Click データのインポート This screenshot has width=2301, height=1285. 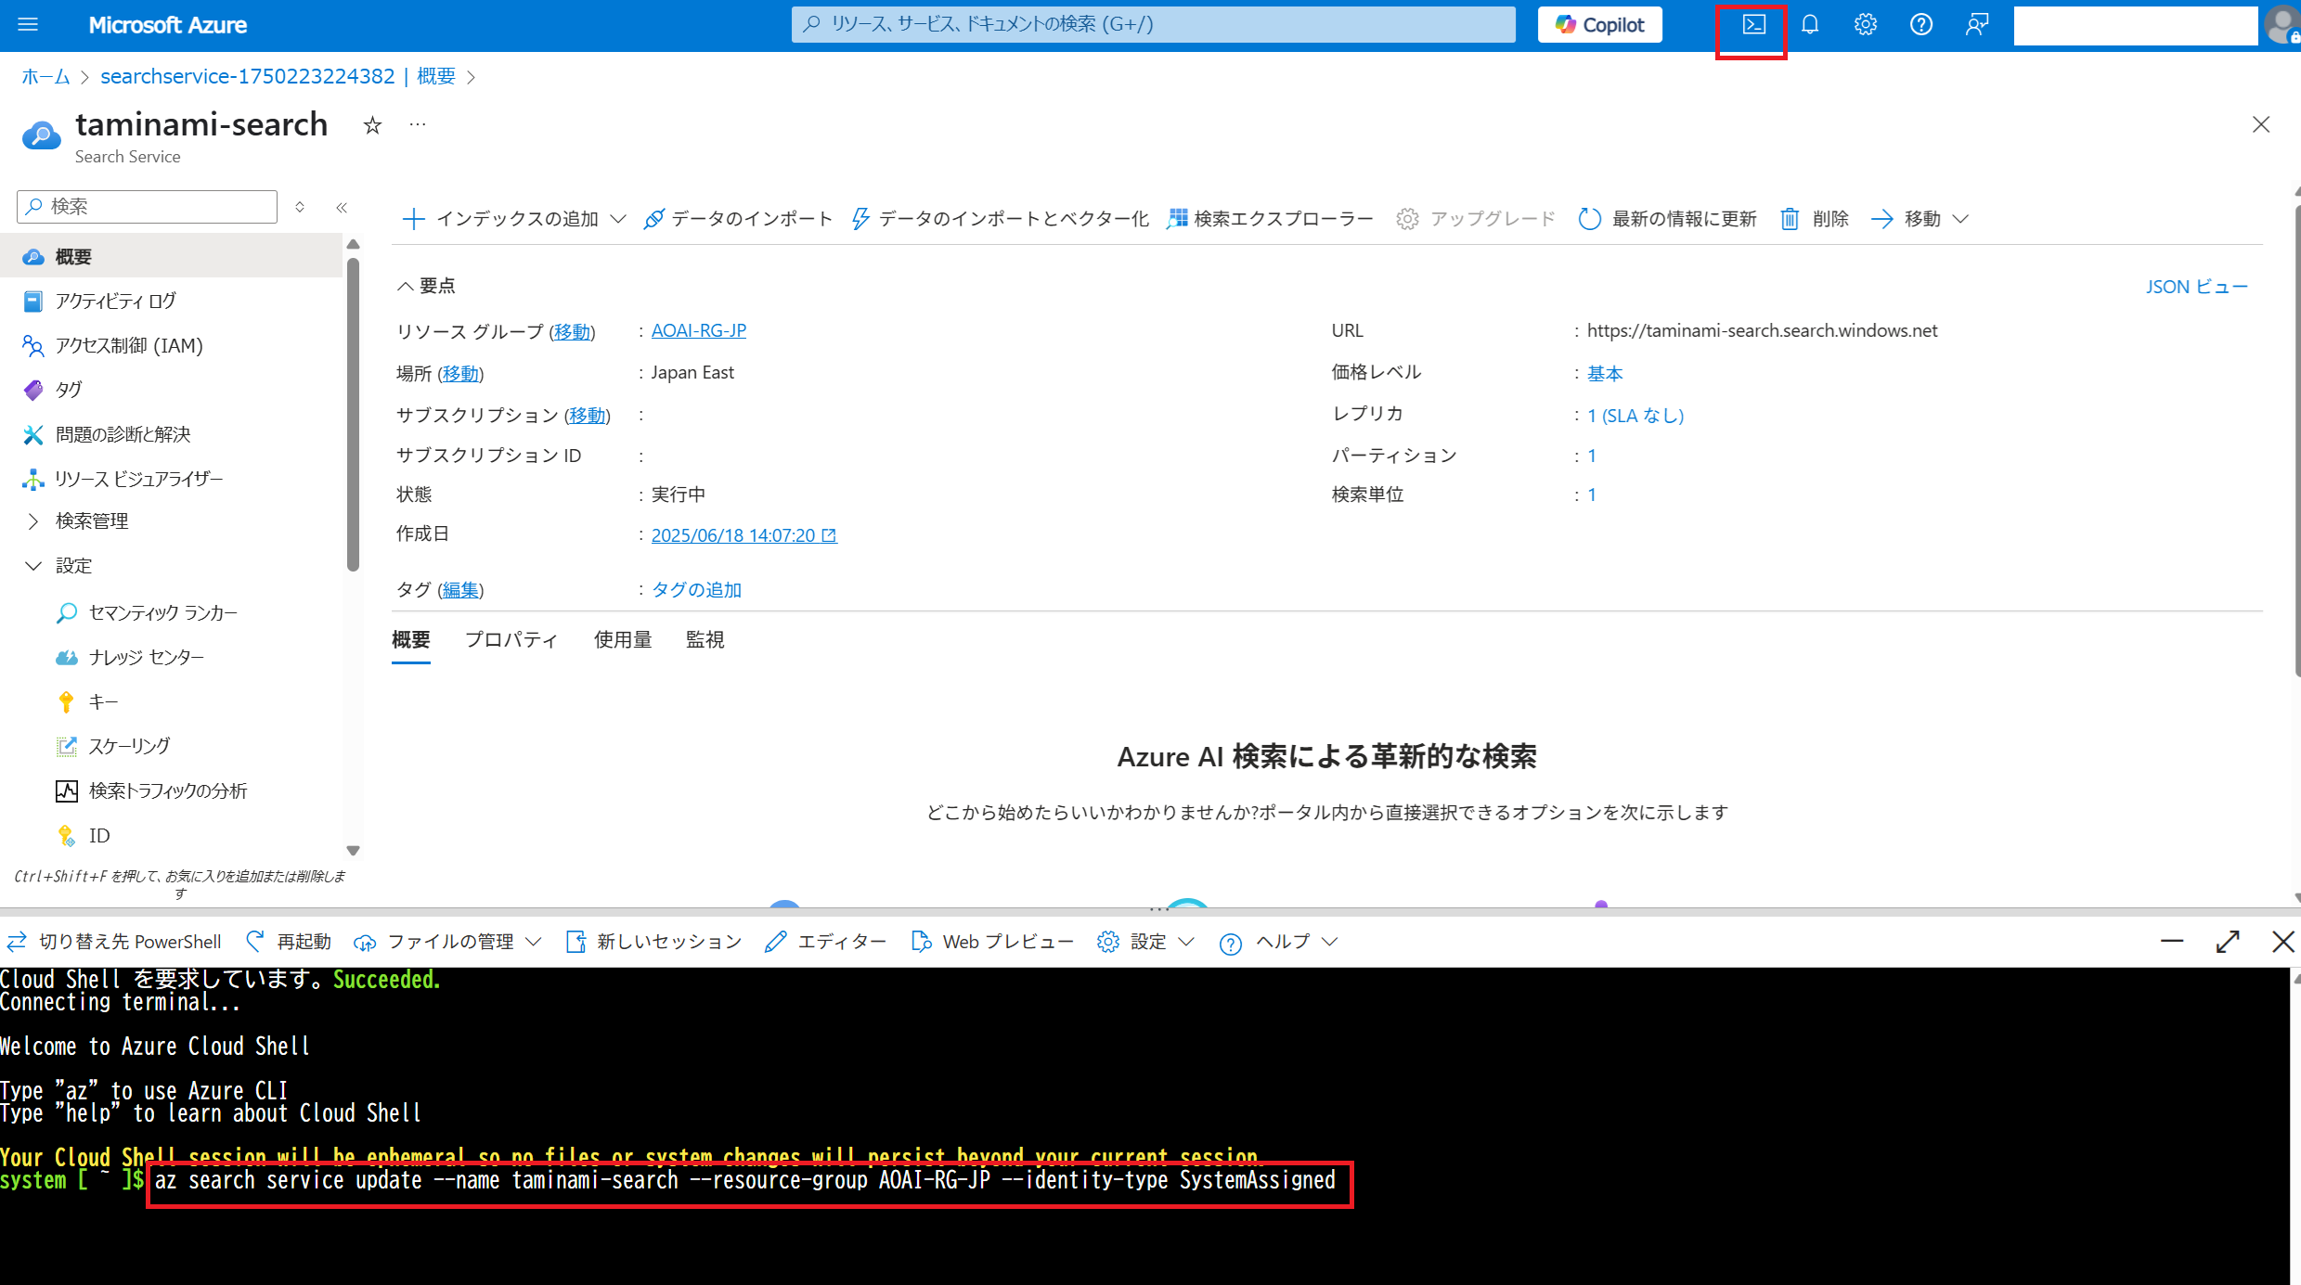coord(738,219)
